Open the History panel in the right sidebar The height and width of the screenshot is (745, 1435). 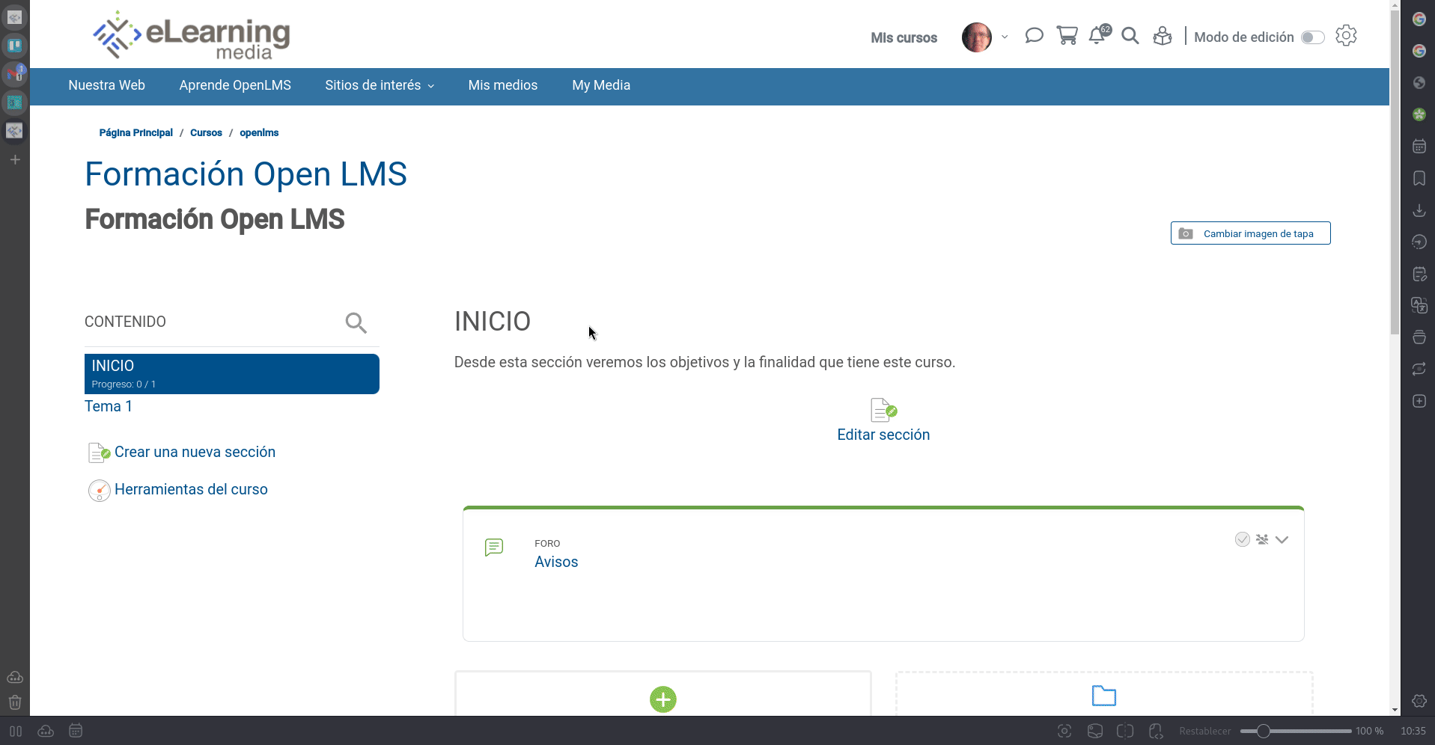point(1419,242)
